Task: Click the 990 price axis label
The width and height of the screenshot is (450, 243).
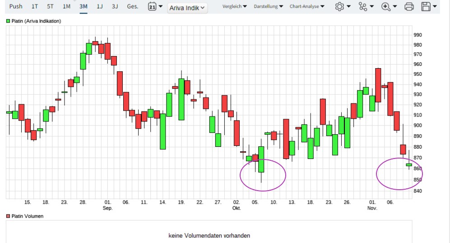Action: [418, 35]
